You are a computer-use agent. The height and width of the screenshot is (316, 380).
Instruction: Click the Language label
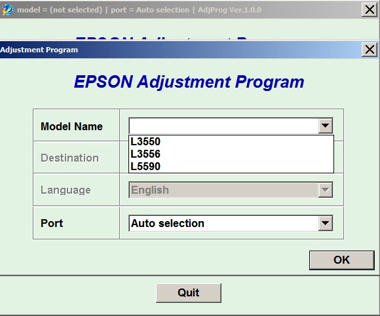(x=66, y=190)
